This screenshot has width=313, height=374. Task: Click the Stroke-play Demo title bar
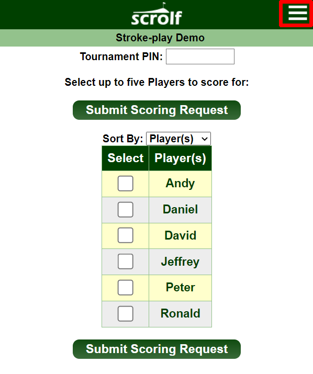[x=156, y=38]
